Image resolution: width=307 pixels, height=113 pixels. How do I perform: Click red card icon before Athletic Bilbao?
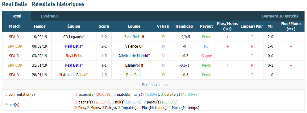pos(61,75)
